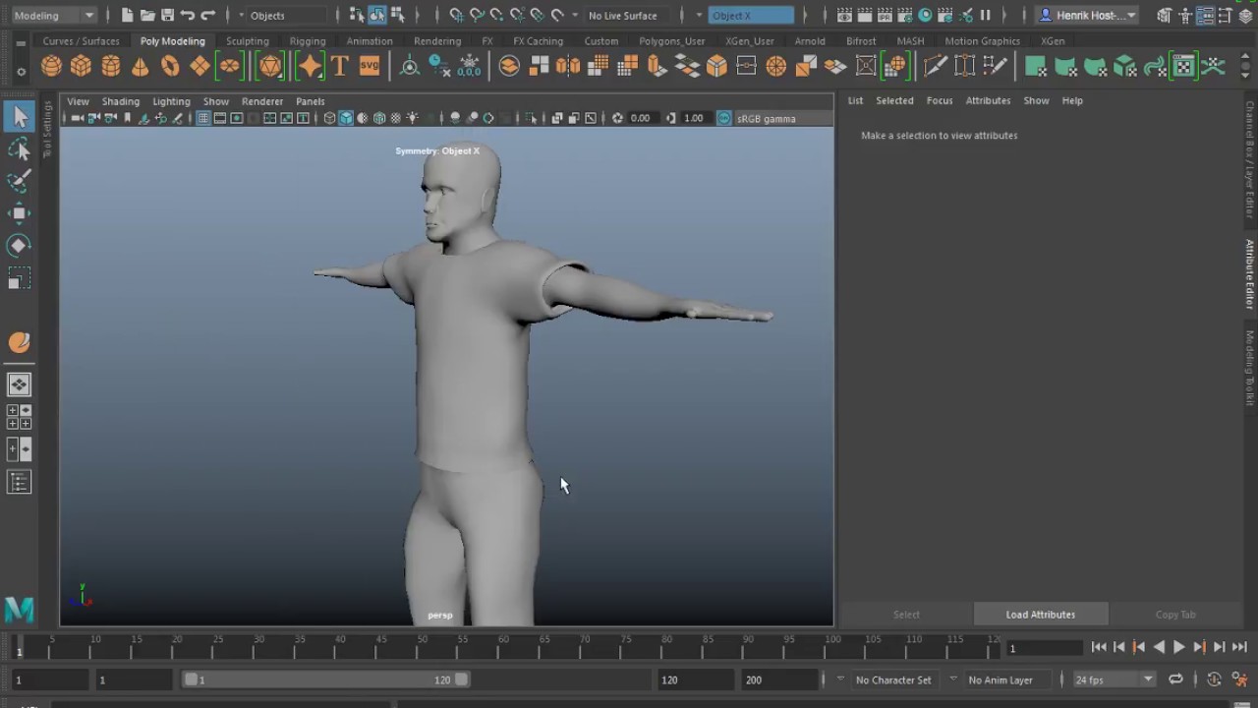Select the Lasso select tool

(19, 149)
